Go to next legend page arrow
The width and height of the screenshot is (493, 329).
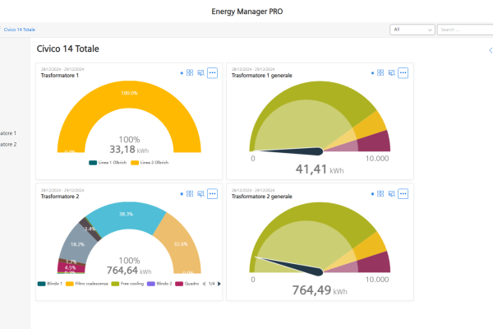click(x=219, y=284)
